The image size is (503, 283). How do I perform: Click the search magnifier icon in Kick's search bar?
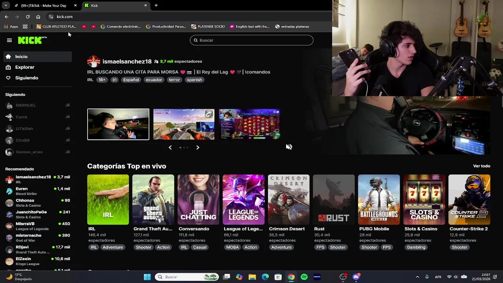pyautogui.click(x=196, y=40)
